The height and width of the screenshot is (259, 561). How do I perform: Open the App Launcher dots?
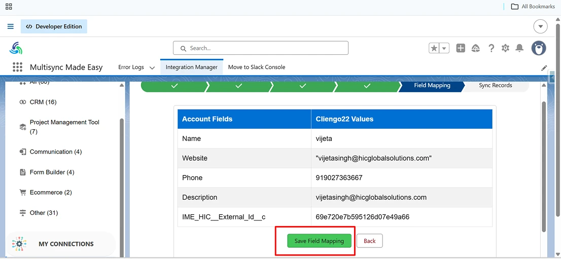tap(18, 67)
